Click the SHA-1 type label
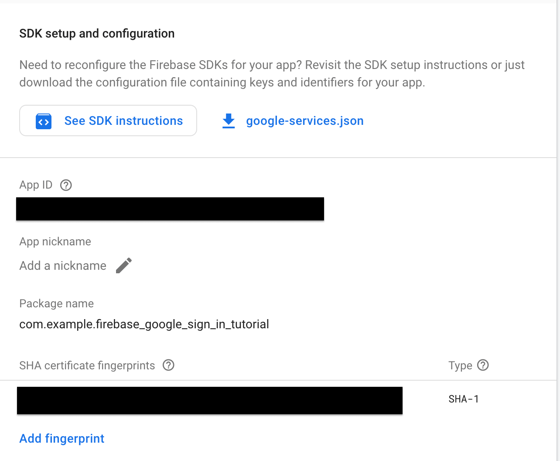Screen dimensions: 560x461 point(464,399)
